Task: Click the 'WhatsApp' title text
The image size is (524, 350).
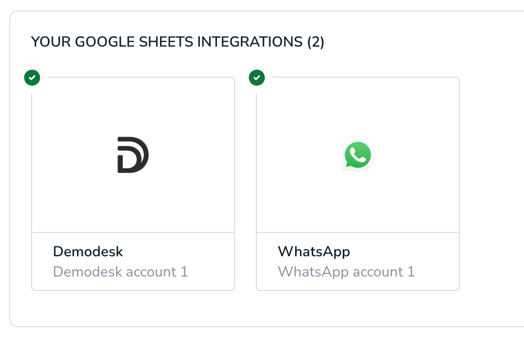Action: [314, 252]
